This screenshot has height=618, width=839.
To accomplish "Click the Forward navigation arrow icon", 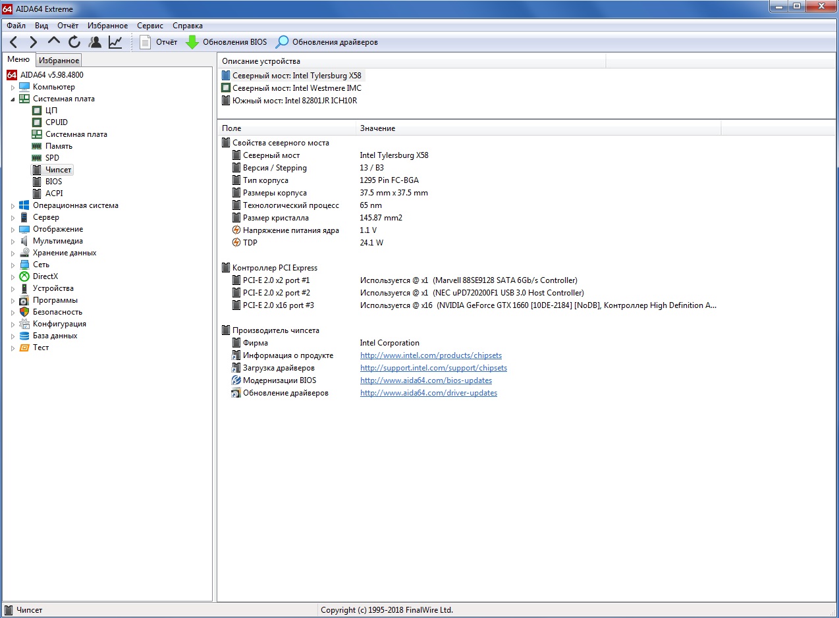I will [34, 42].
